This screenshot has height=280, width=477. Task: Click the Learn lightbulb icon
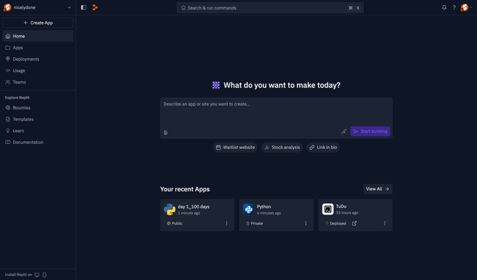pos(8,130)
